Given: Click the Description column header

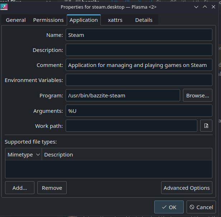Looking at the screenshot, I should [58, 155].
